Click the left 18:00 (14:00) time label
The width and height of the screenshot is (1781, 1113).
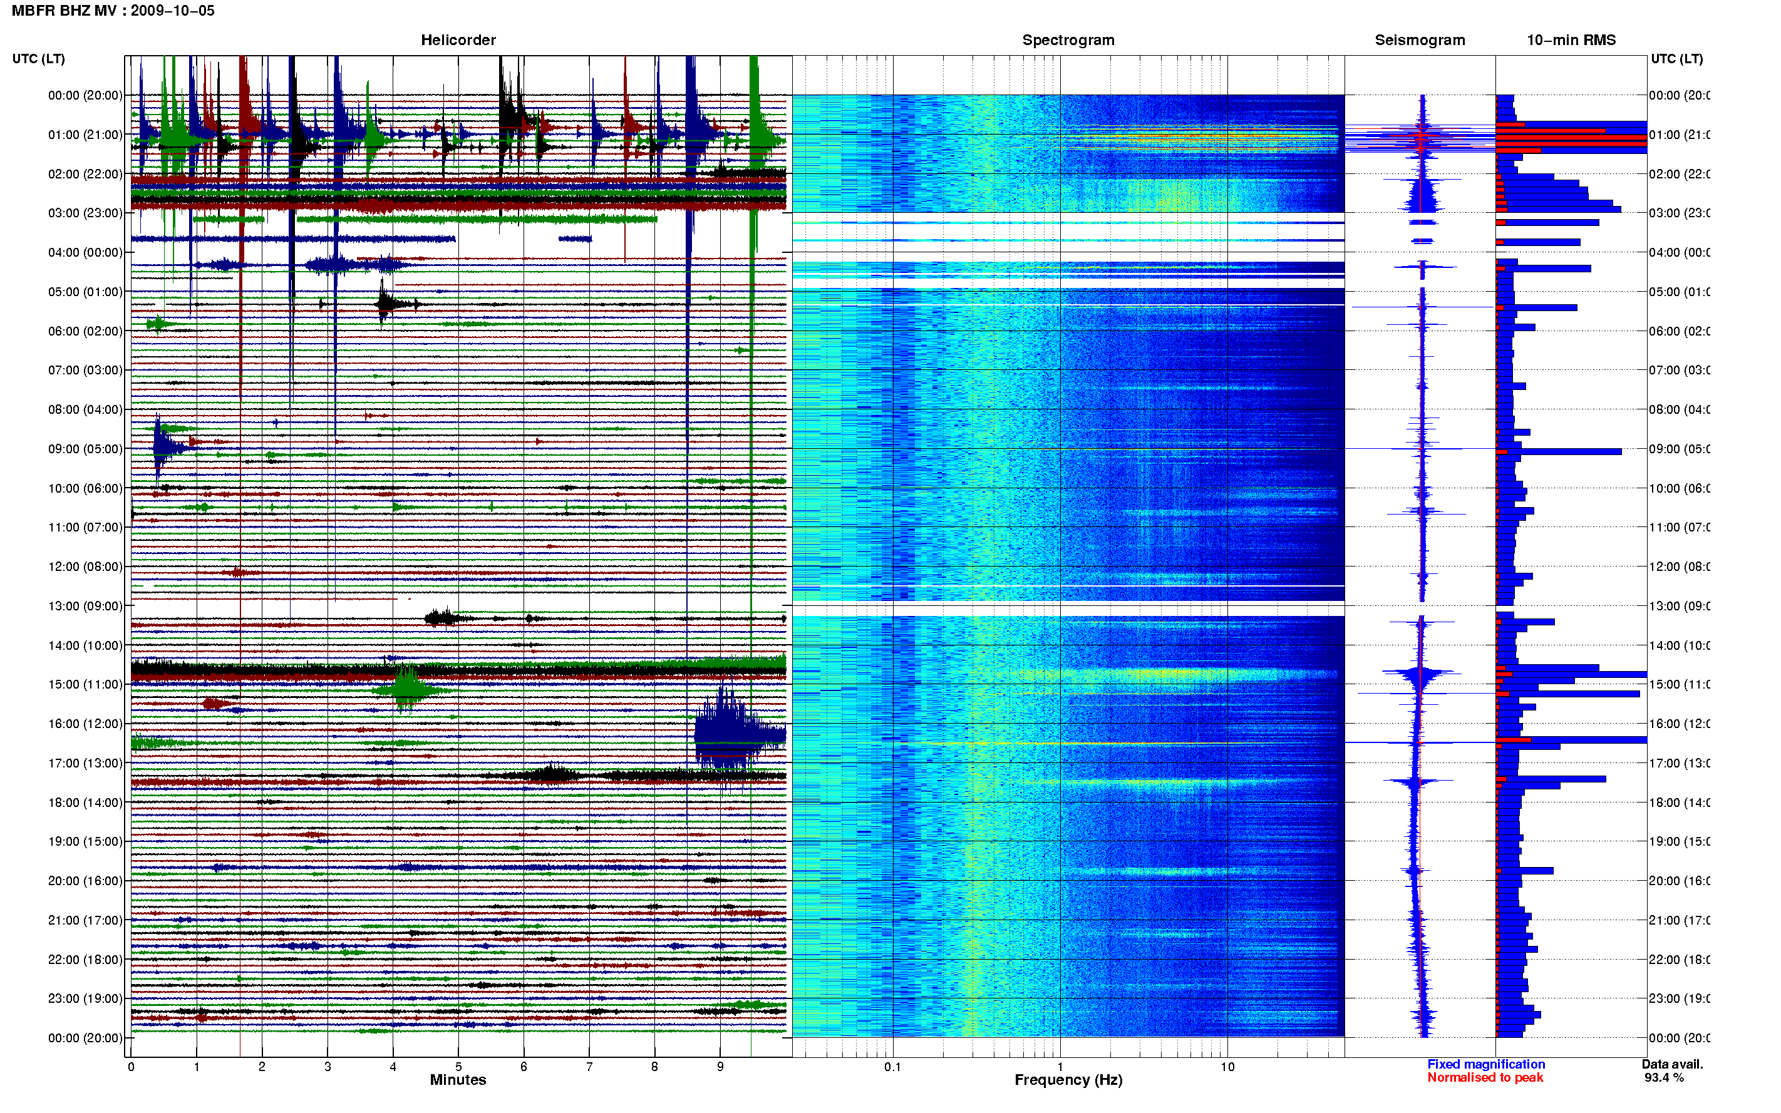pyautogui.click(x=85, y=803)
